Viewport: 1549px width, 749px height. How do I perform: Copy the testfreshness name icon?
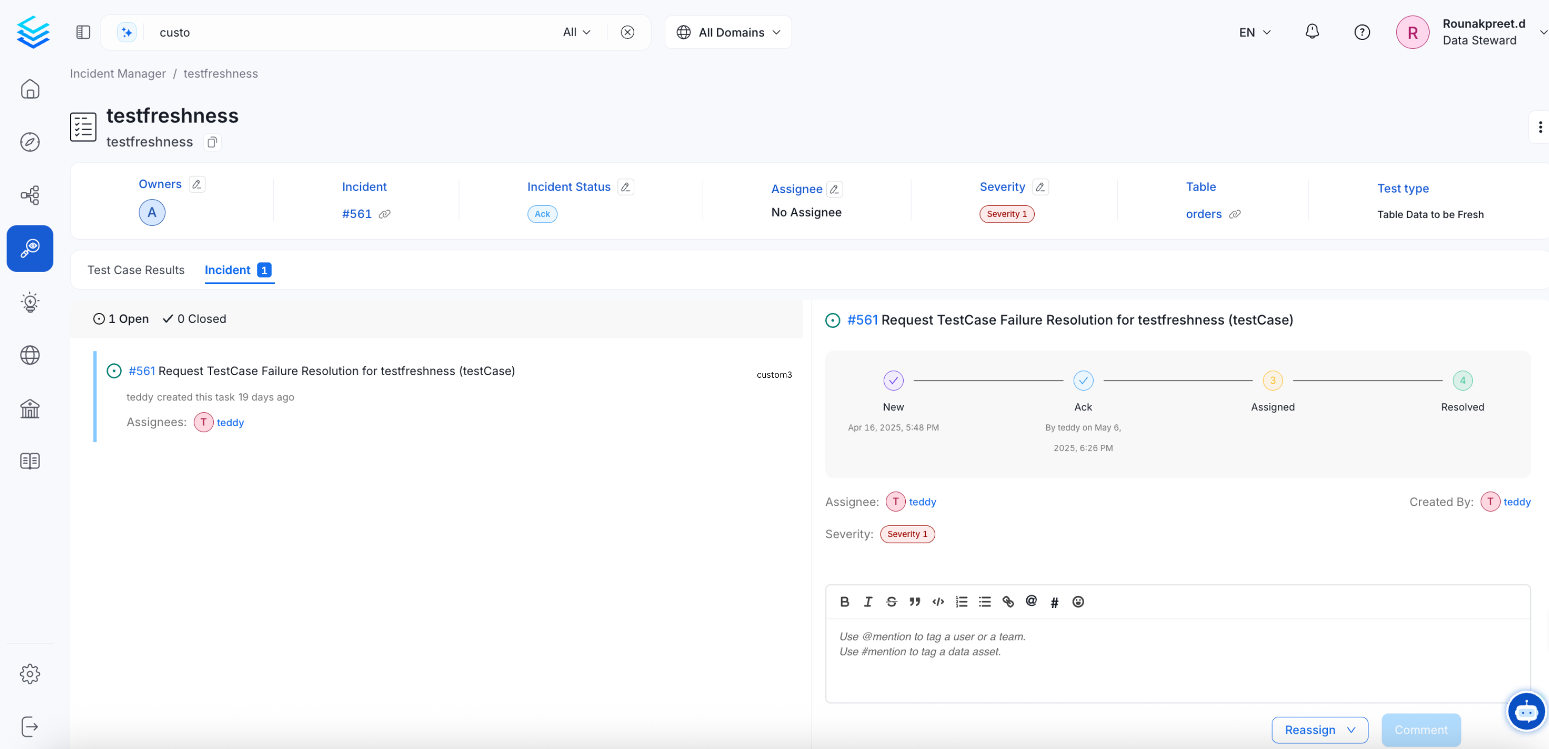point(212,143)
